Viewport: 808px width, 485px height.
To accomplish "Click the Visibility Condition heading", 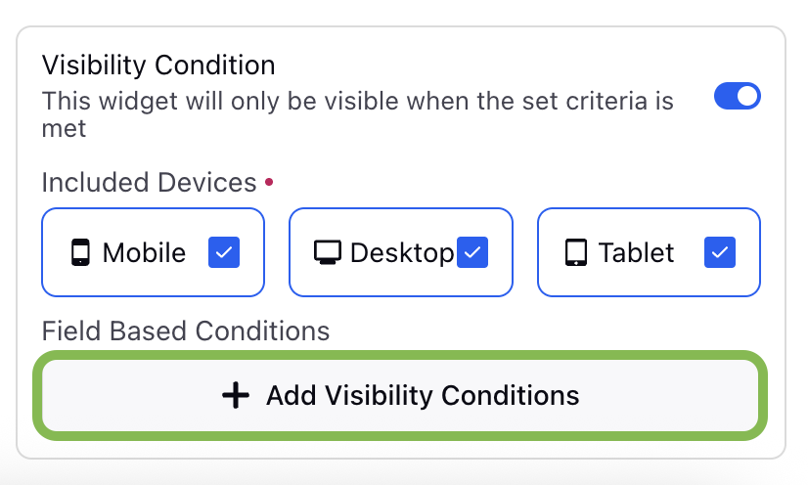I will 158,66.
